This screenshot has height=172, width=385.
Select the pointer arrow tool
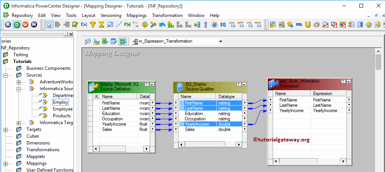click(x=49, y=25)
